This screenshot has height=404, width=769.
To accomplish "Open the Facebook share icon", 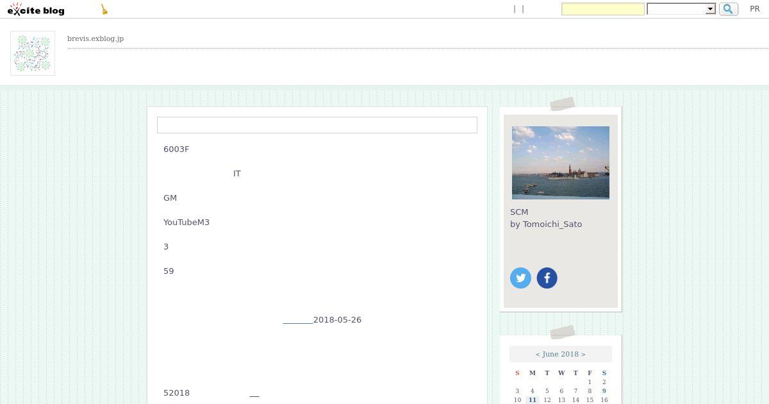I will 547,278.
